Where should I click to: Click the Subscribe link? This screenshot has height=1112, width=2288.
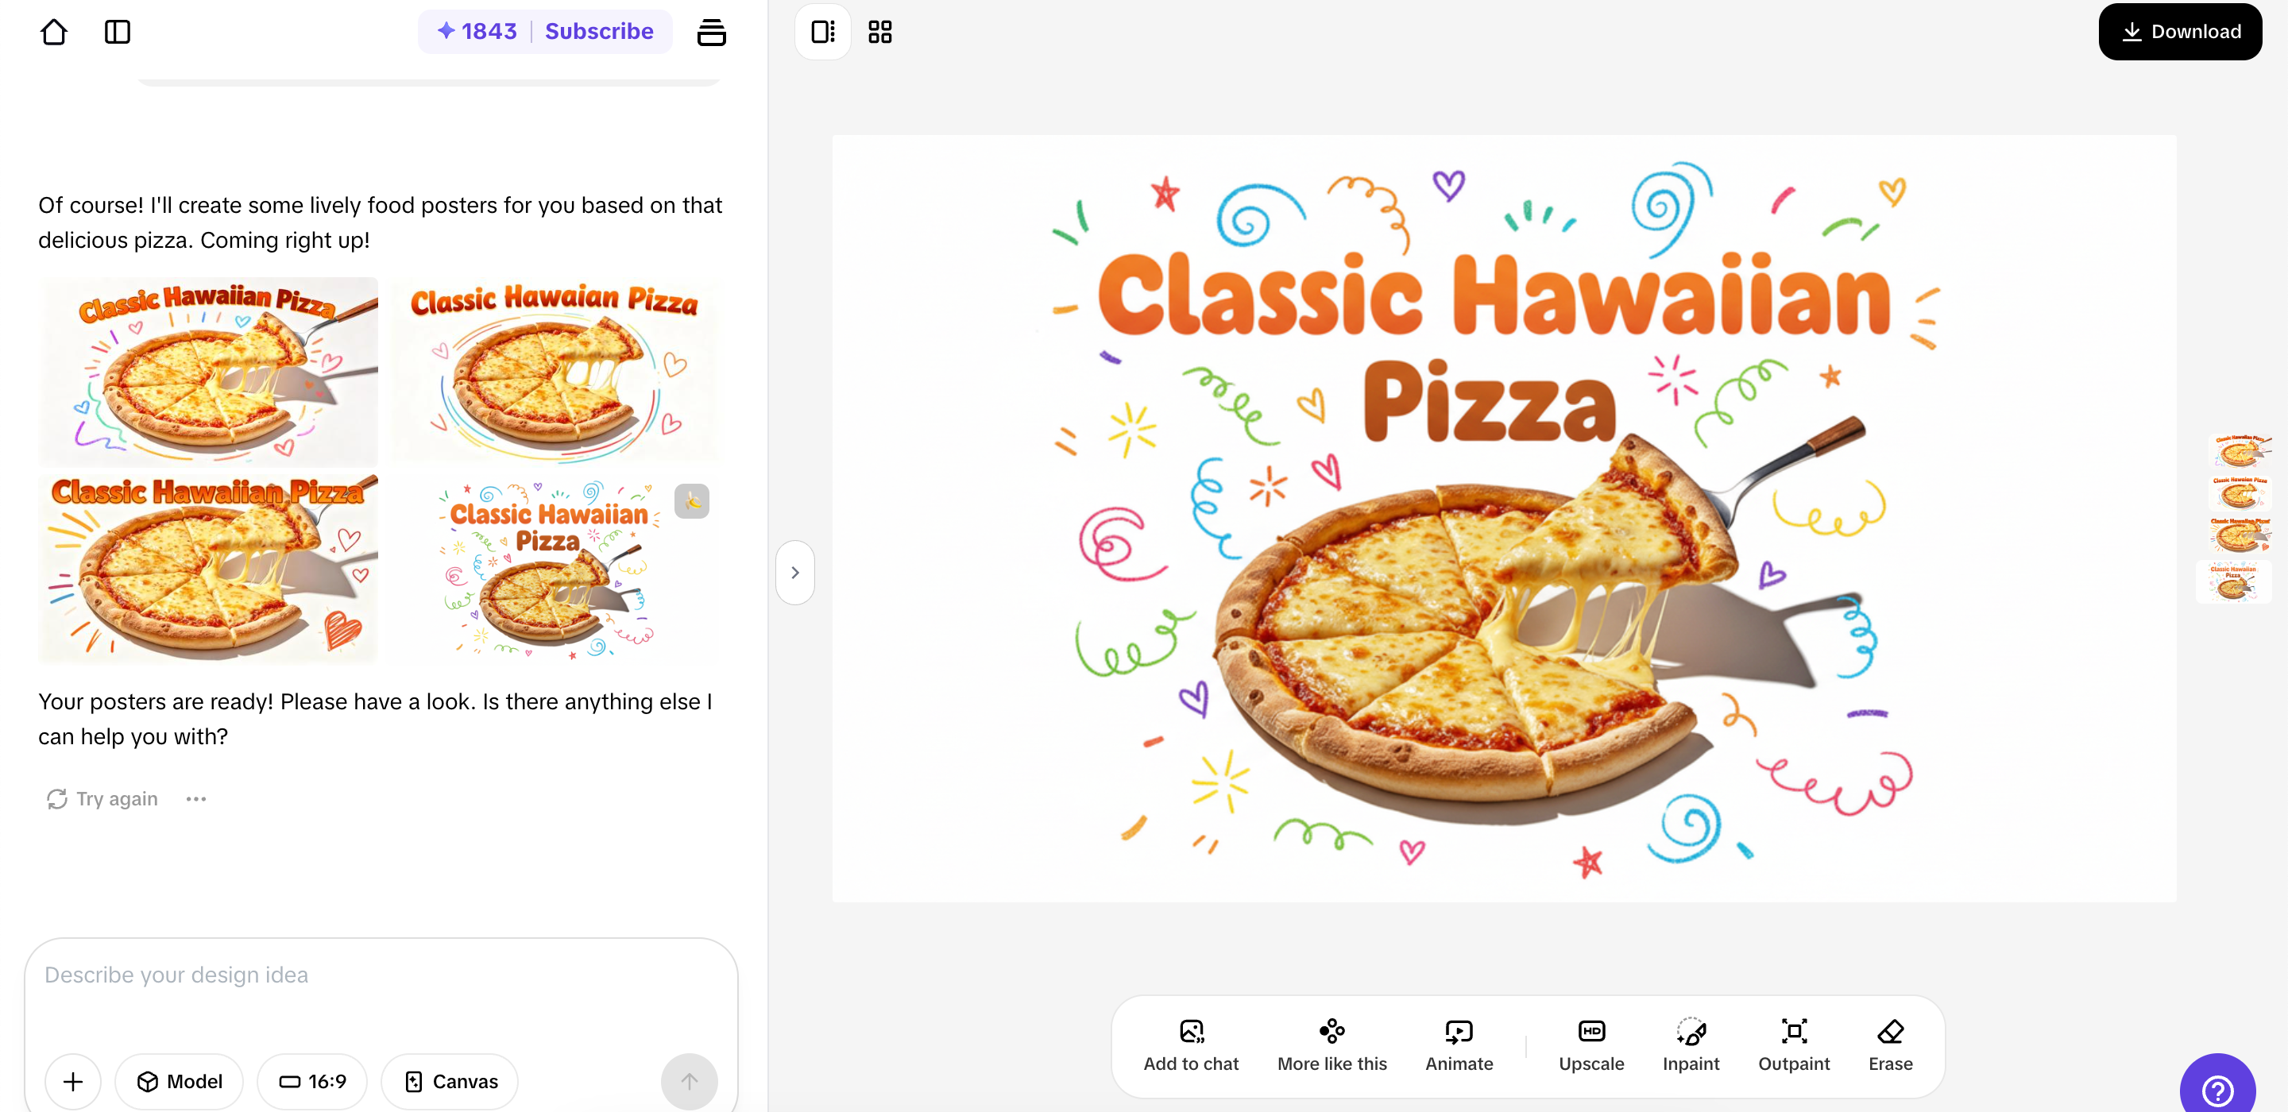(x=599, y=32)
